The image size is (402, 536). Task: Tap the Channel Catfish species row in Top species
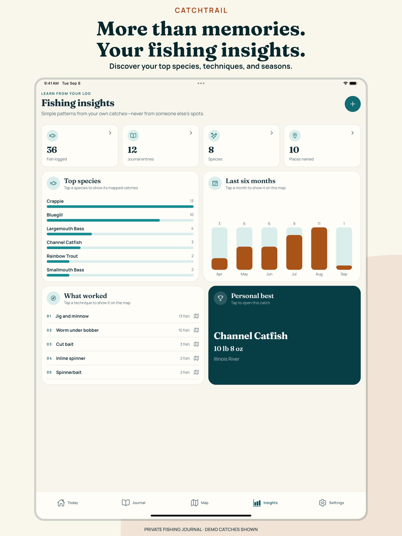(x=120, y=244)
